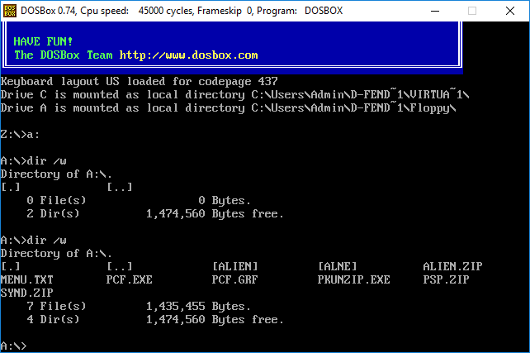Viewport: 530px width, 353px height.
Task: Click the MENU.TXT file name
Action: [x=26, y=279]
